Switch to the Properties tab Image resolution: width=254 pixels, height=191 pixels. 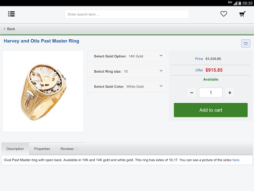tap(42, 149)
